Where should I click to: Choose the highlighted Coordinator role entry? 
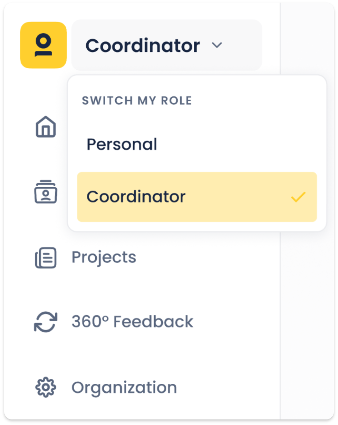(x=197, y=197)
